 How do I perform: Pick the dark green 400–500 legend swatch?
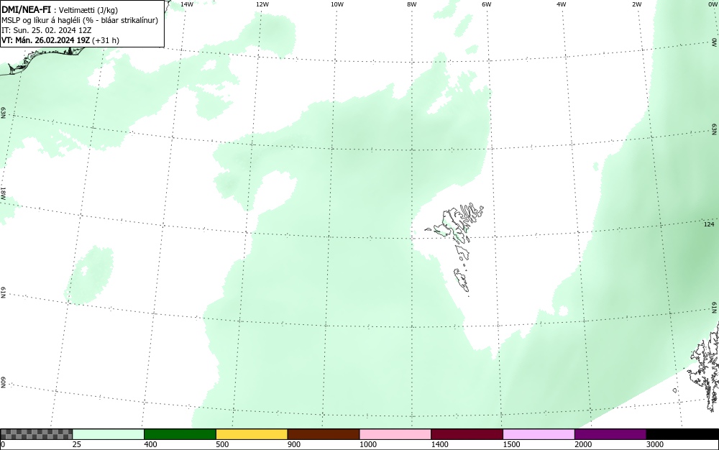(x=180, y=434)
